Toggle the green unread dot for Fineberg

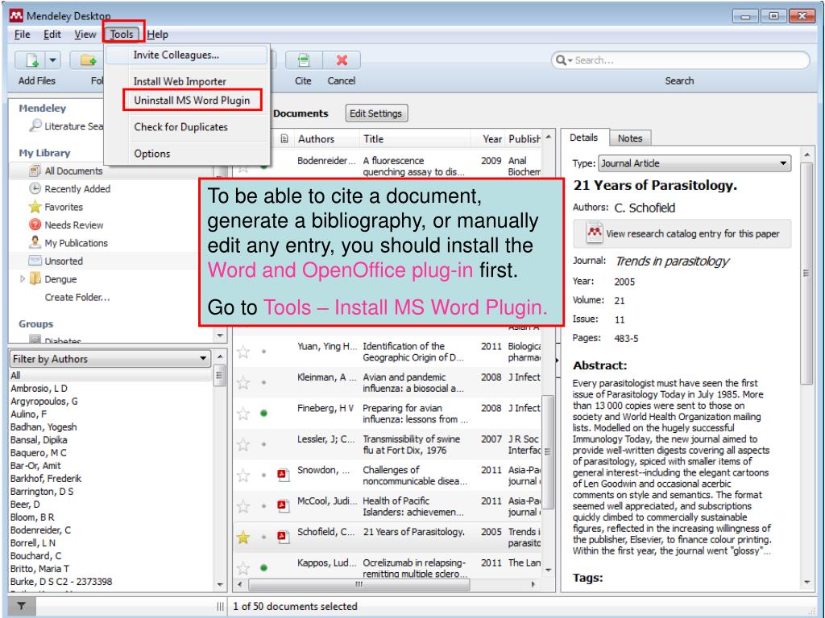click(263, 414)
